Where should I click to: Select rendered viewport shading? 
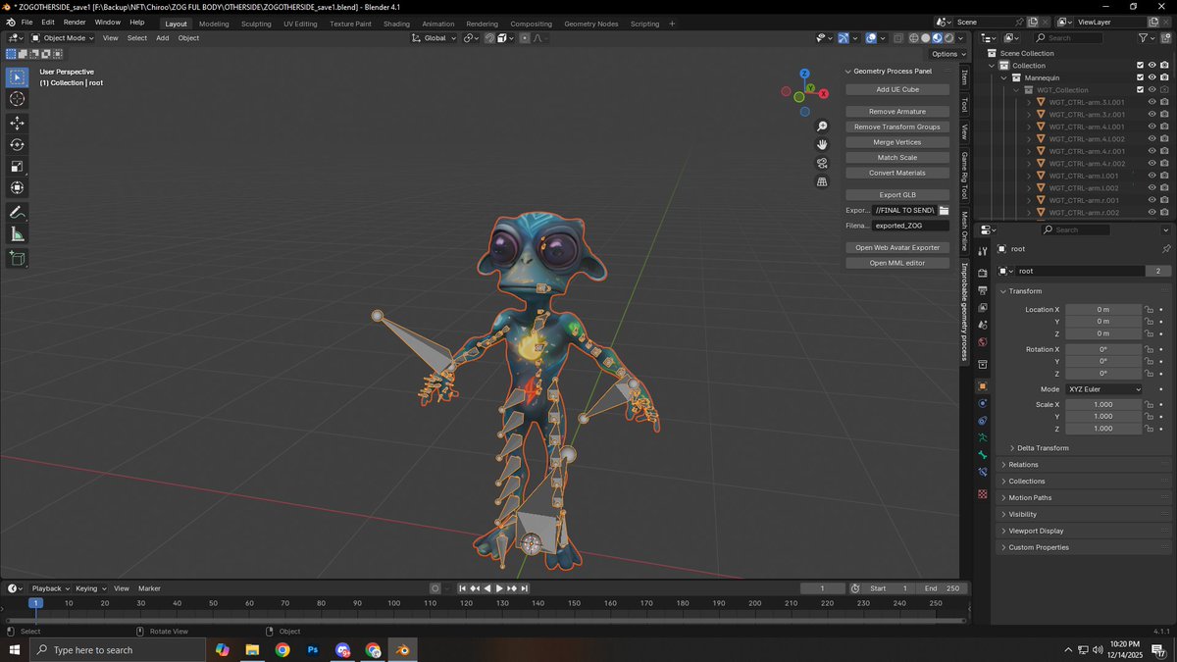[x=948, y=38]
